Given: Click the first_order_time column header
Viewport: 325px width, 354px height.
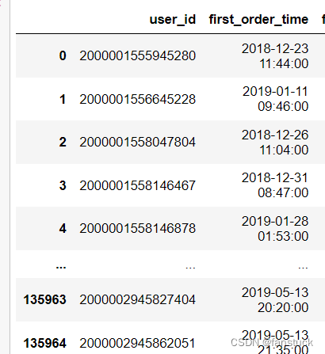Looking at the screenshot, I should 258,20.
